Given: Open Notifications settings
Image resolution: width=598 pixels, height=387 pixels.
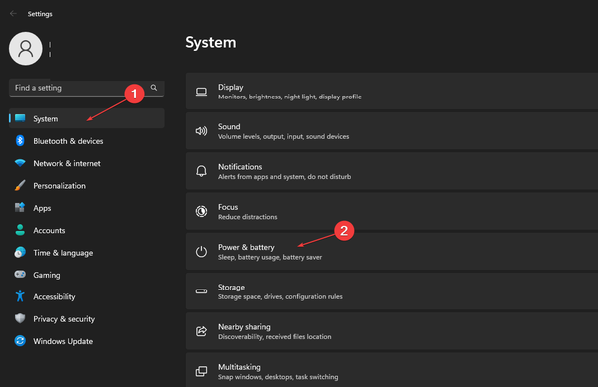Looking at the screenshot, I should pos(392,171).
